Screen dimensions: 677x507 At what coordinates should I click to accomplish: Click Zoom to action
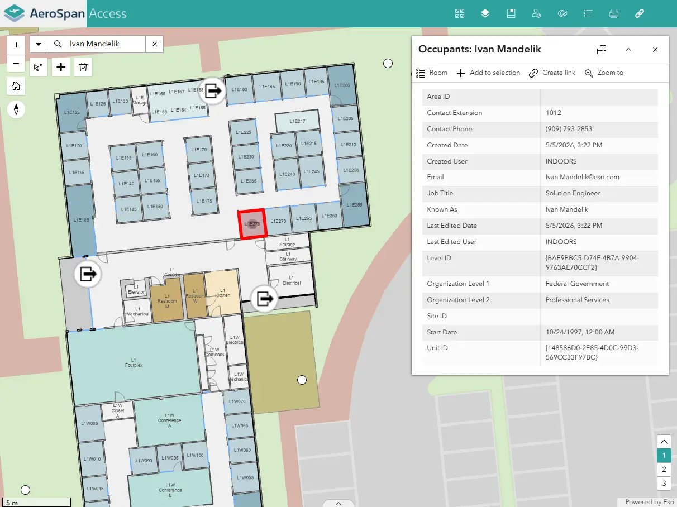[604, 73]
